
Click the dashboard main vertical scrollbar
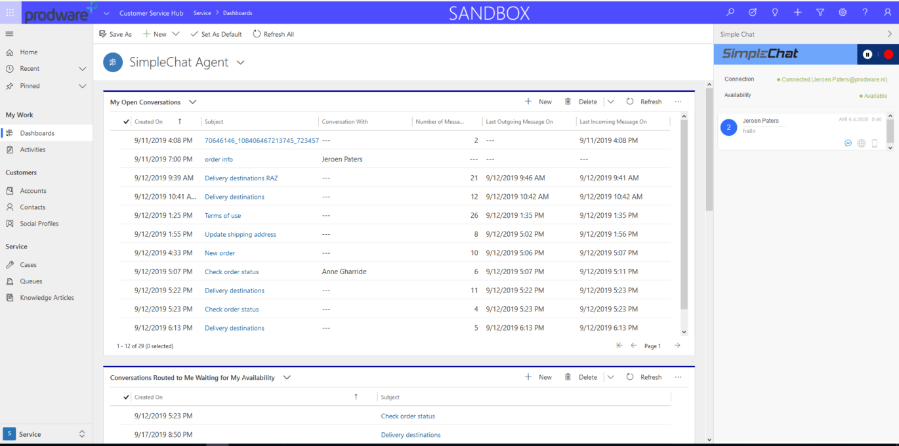click(x=709, y=150)
